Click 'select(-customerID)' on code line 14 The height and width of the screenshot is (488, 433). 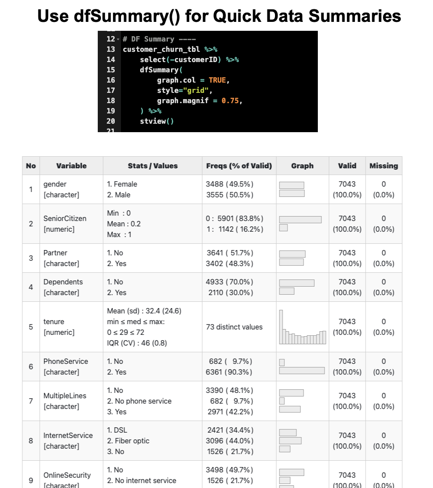pos(180,60)
